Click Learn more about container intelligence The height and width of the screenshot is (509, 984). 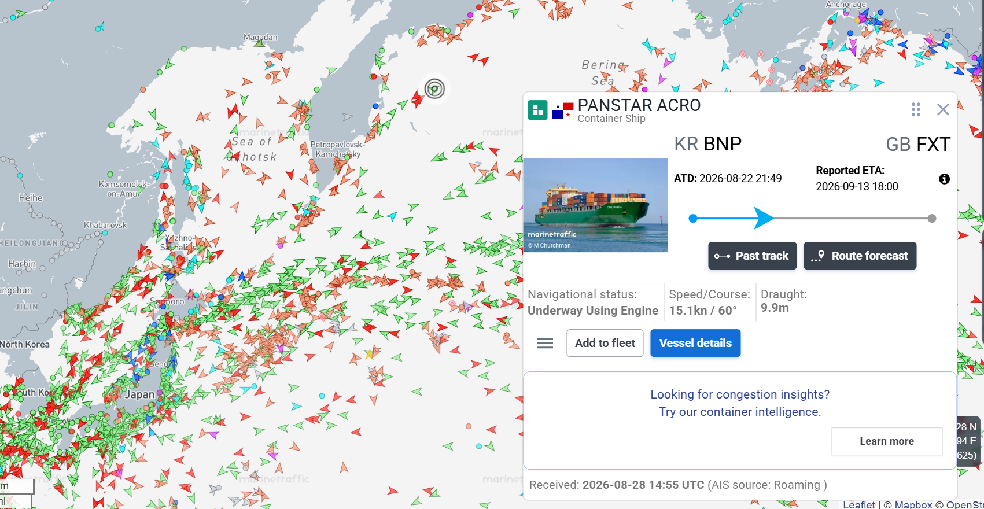click(887, 441)
